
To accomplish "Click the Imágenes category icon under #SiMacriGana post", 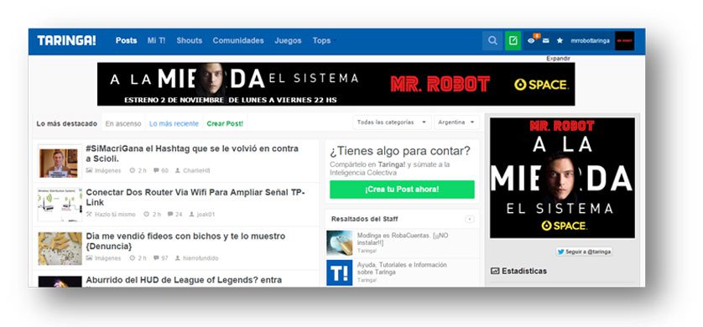I will click(89, 170).
